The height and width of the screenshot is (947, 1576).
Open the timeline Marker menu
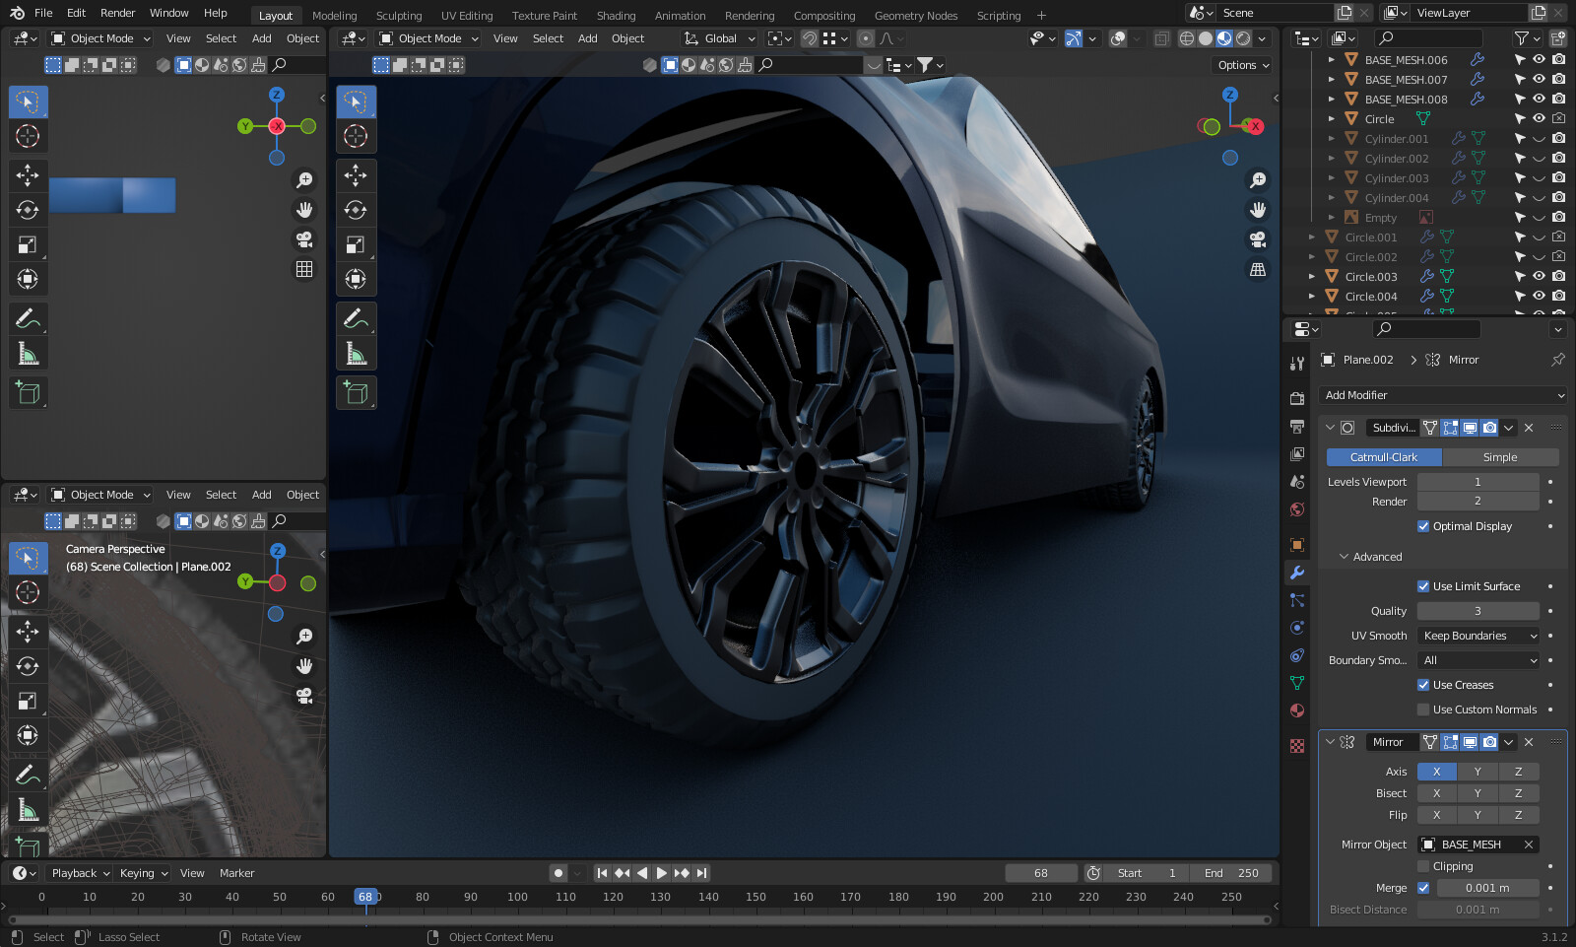click(x=236, y=873)
